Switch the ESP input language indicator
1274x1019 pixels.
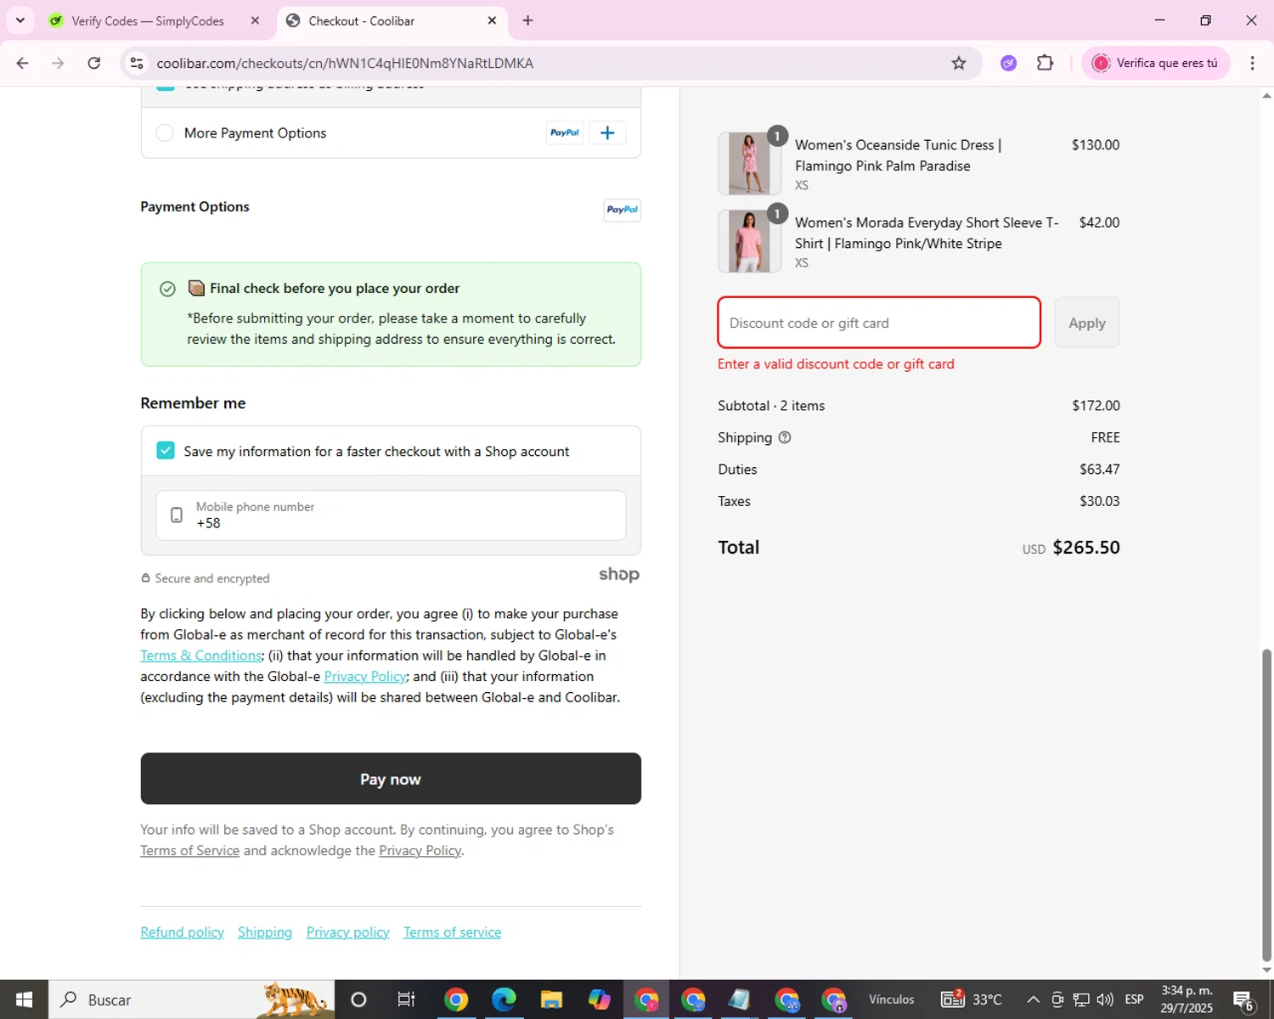coord(1134,999)
